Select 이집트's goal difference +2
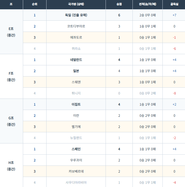Image resolution: width=185 pixels, height=187 pixels. click(x=174, y=105)
